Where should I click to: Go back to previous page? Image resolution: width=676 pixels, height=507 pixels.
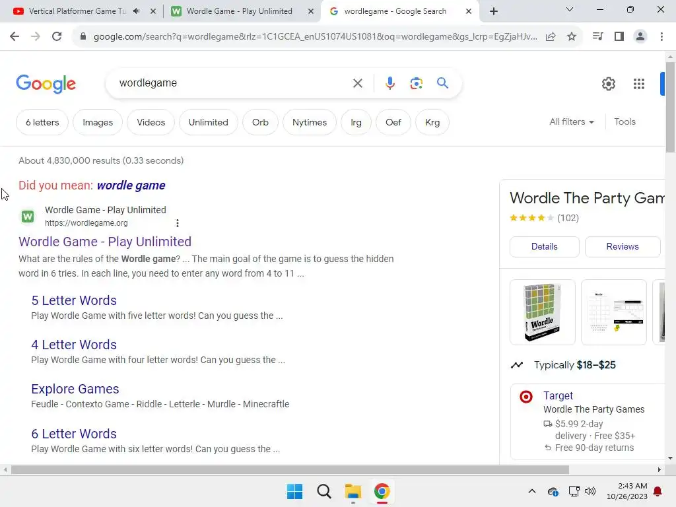click(x=15, y=37)
